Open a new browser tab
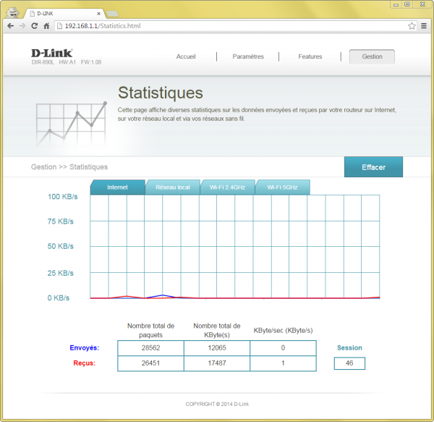The width and height of the screenshot is (434, 422). pyautogui.click(x=113, y=13)
